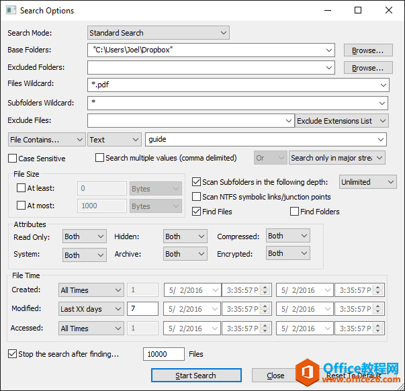
Task: Click Browse next to Base Folders
Action: (x=368, y=50)
